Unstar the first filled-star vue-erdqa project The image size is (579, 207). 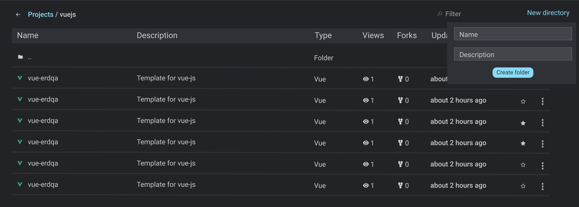click(523, 123)
